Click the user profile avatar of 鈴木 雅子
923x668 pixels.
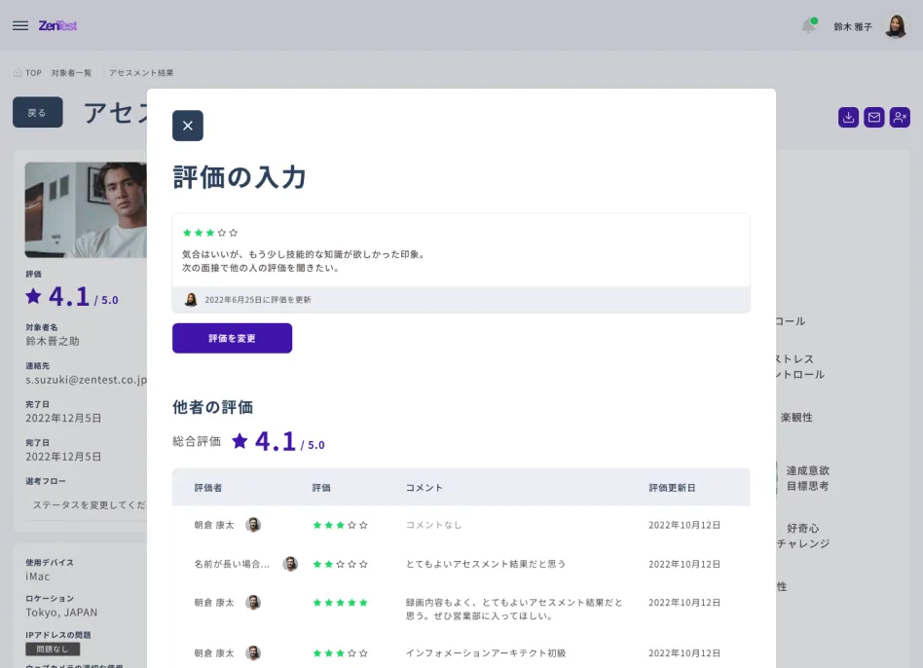point(896,26)
